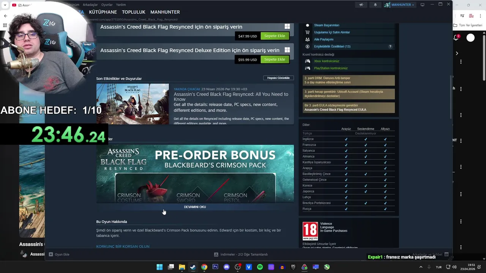Image resolution: width=486 pixels, height=273 pixels.
Task: Open Tüm Yer İşaretleri bookmarks folder
Action: coord(468,25)
